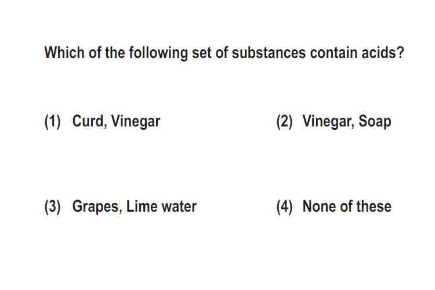Click the (1) option number

tap(52, 122)
